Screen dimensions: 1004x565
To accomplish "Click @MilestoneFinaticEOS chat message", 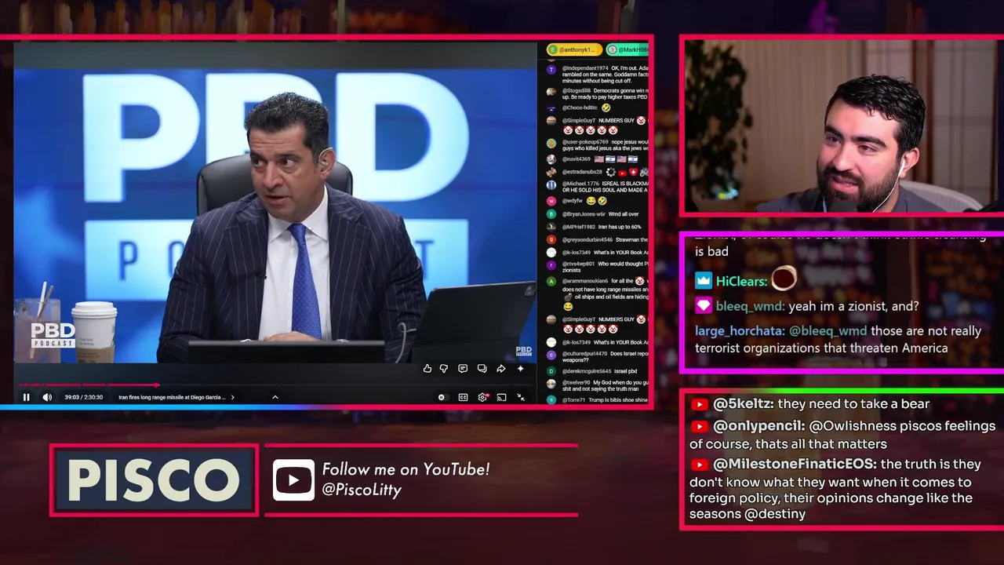I will pos(835,489).
